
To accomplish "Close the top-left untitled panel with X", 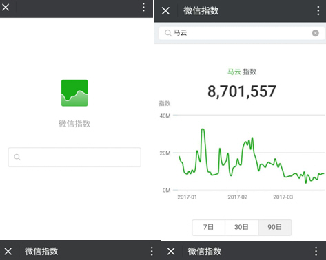I will pyautogui.click(x=6, y=7).
